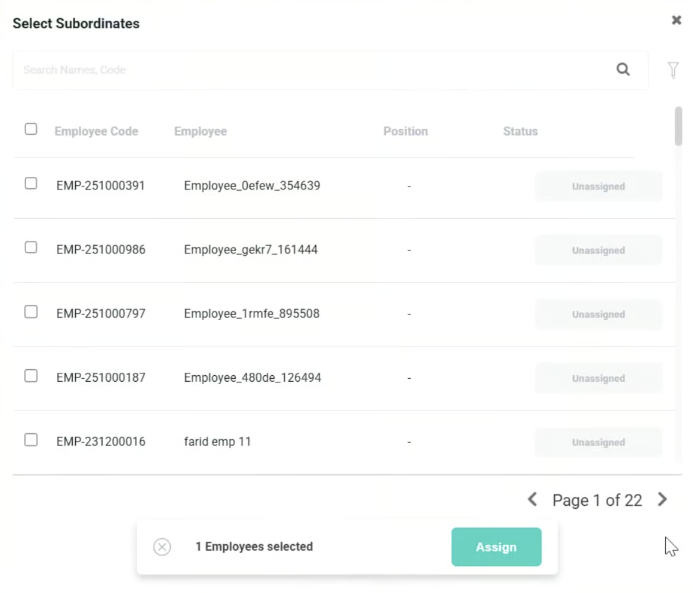The image size is (693, 593).
Task: Go to the previous page arrow
Action: (x=533, y=499)
